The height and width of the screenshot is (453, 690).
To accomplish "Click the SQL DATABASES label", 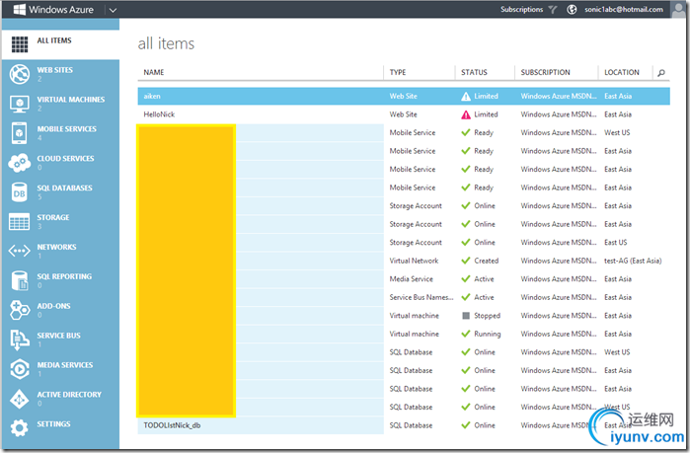I will tap(65, 188).
